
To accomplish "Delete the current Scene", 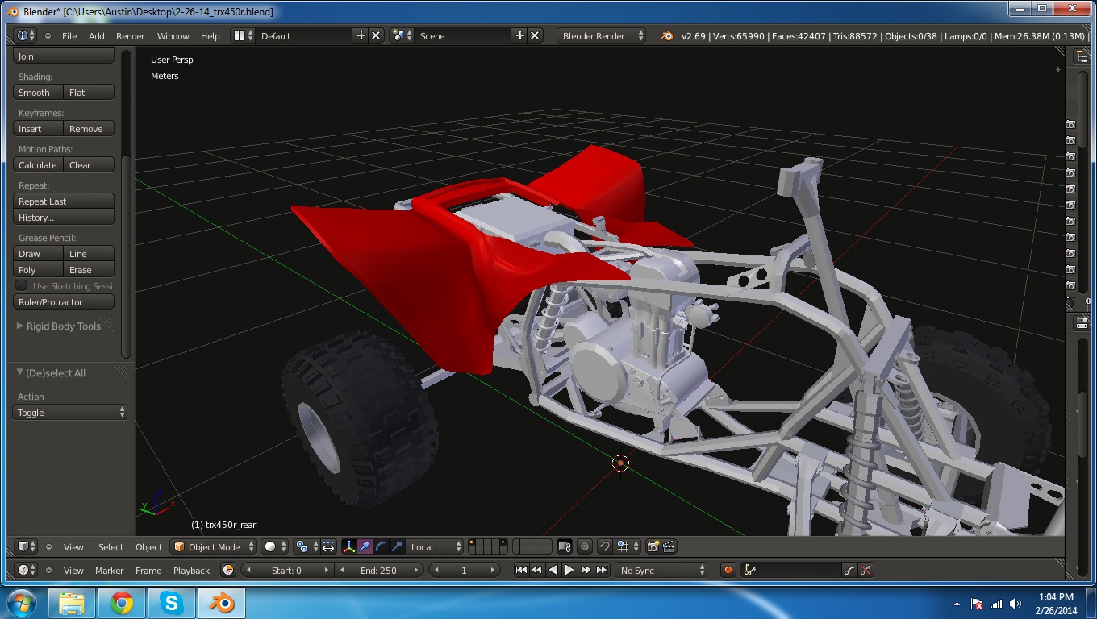I will (536, 35).
